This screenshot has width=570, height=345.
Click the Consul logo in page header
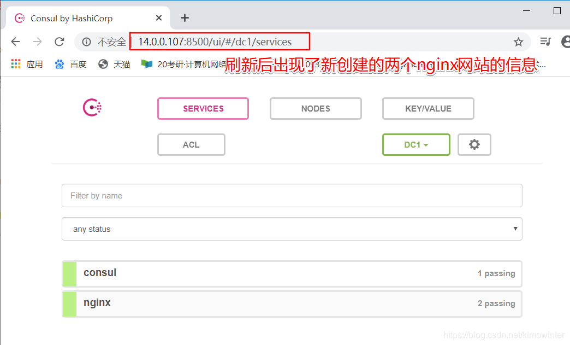coord(92,107)
